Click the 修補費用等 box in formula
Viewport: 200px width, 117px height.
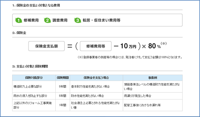coord(95,45)
